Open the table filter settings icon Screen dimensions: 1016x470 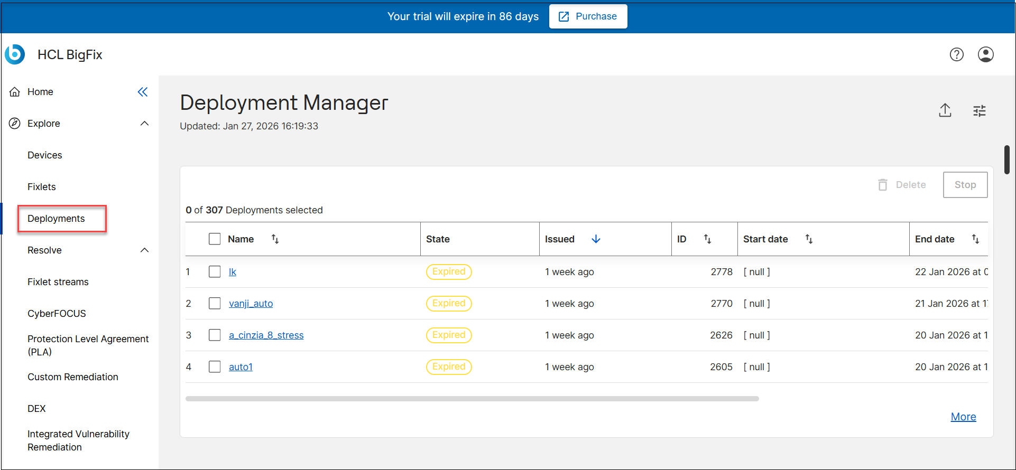pos(979,111)
